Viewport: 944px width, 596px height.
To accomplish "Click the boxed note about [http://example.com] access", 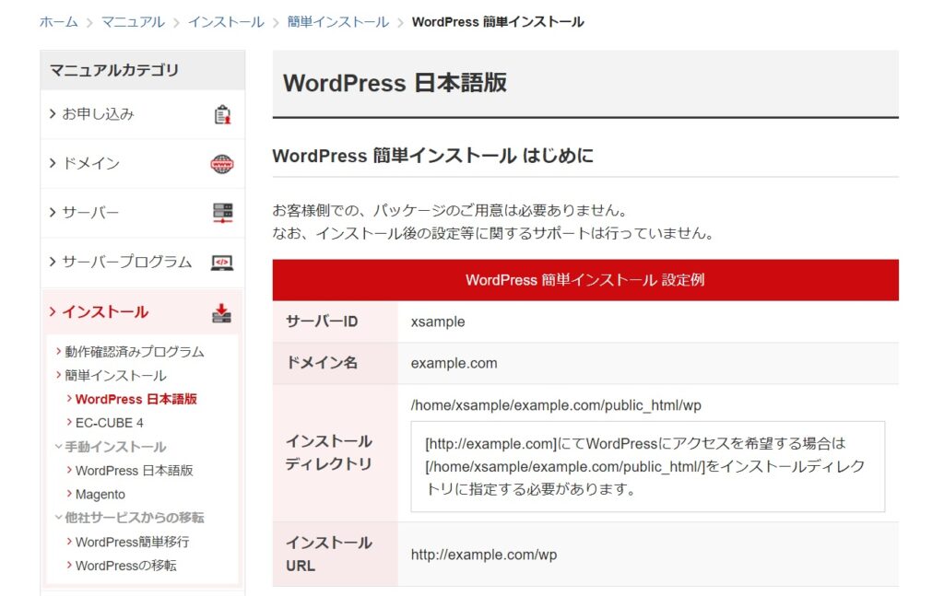I will click(x=648, y=467).
